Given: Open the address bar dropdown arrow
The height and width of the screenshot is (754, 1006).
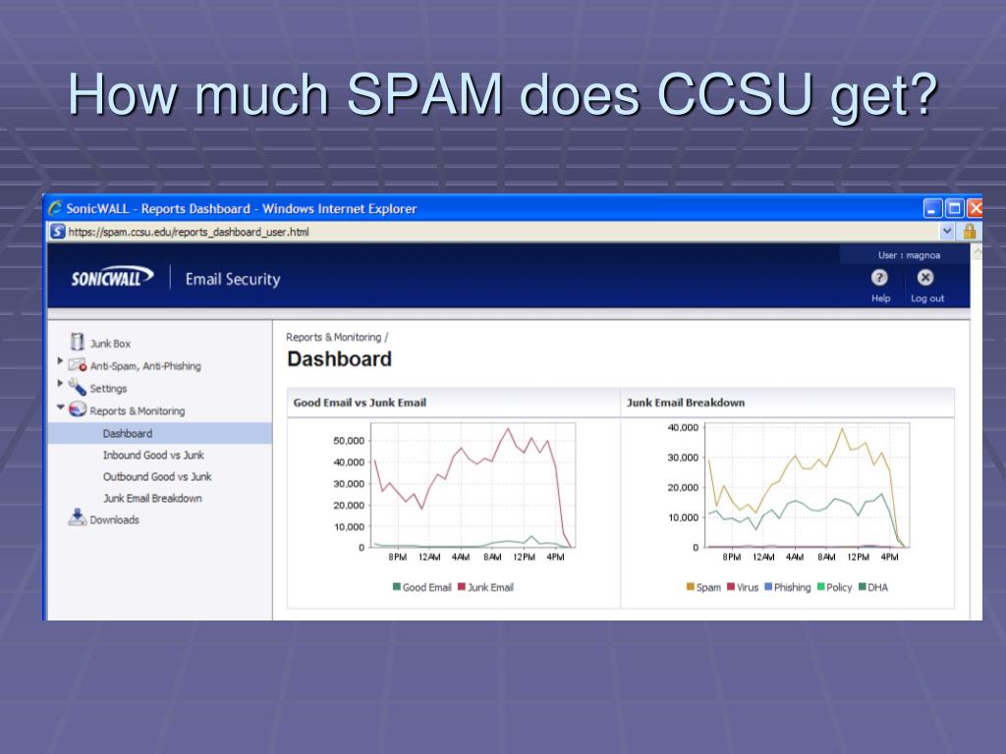Looking at the screenshot, I should pos(947,232).
